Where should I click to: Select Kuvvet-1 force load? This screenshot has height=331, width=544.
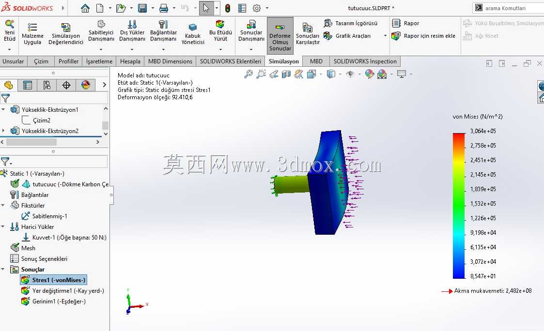64,238
